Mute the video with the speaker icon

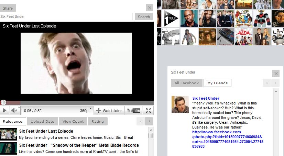[x=14, y=110]
